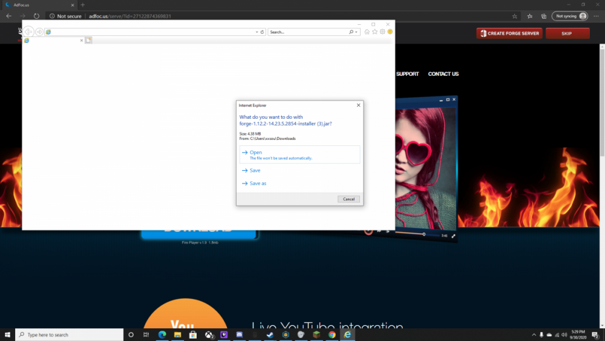Open Steam from the Windows taskbar
The image size is (605, 341).
[269, 334]
